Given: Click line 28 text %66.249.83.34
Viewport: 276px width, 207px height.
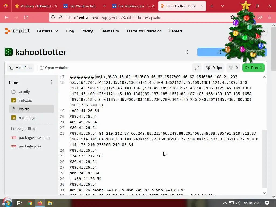Looking at the screenshot, I should point(84,173).
